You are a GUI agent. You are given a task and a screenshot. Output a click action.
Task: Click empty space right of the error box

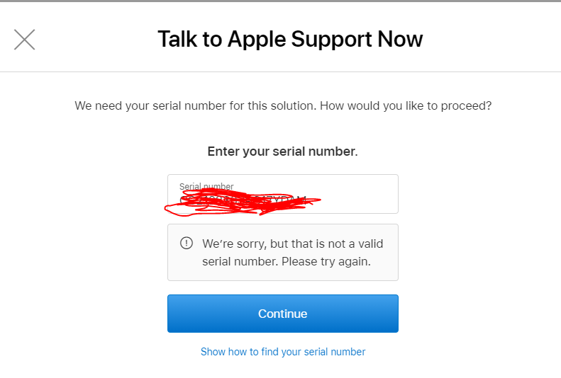pos(479,253)
